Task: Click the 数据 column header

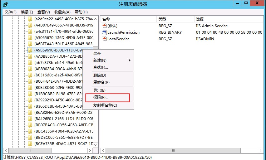Action: 199,19
